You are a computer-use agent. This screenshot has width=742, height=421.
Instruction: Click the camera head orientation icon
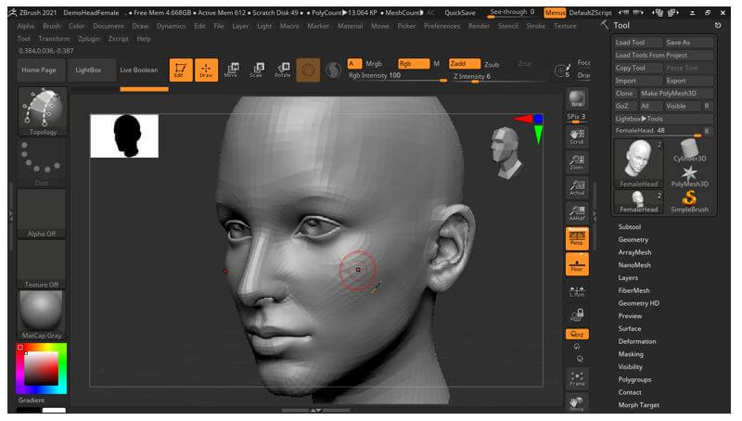point(505,153)
